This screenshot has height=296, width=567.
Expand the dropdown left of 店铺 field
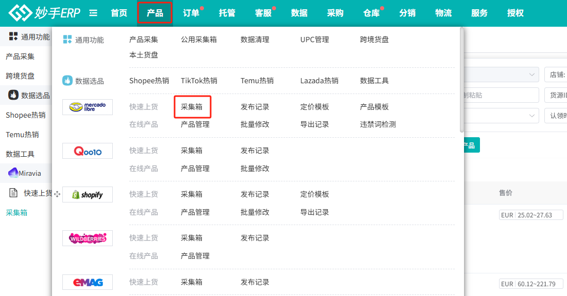click(x=531, y=75)
